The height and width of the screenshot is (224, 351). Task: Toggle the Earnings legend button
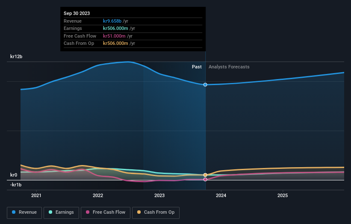coord(61,212)
